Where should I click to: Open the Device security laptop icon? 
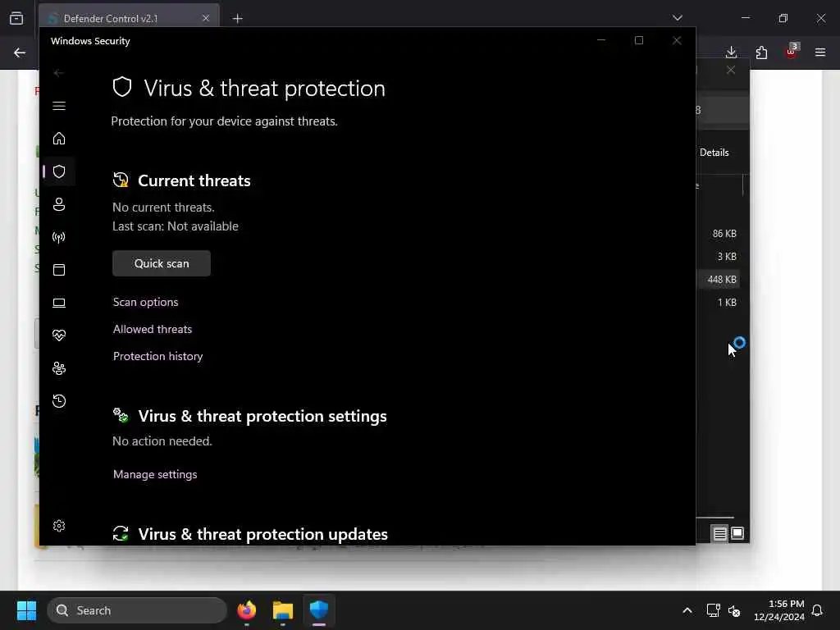pos(59,303)
